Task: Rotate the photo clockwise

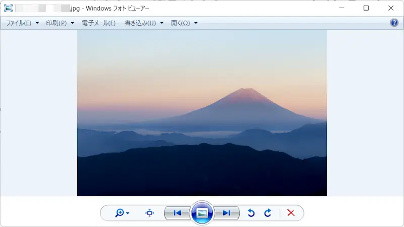Action: click(268, 213)
